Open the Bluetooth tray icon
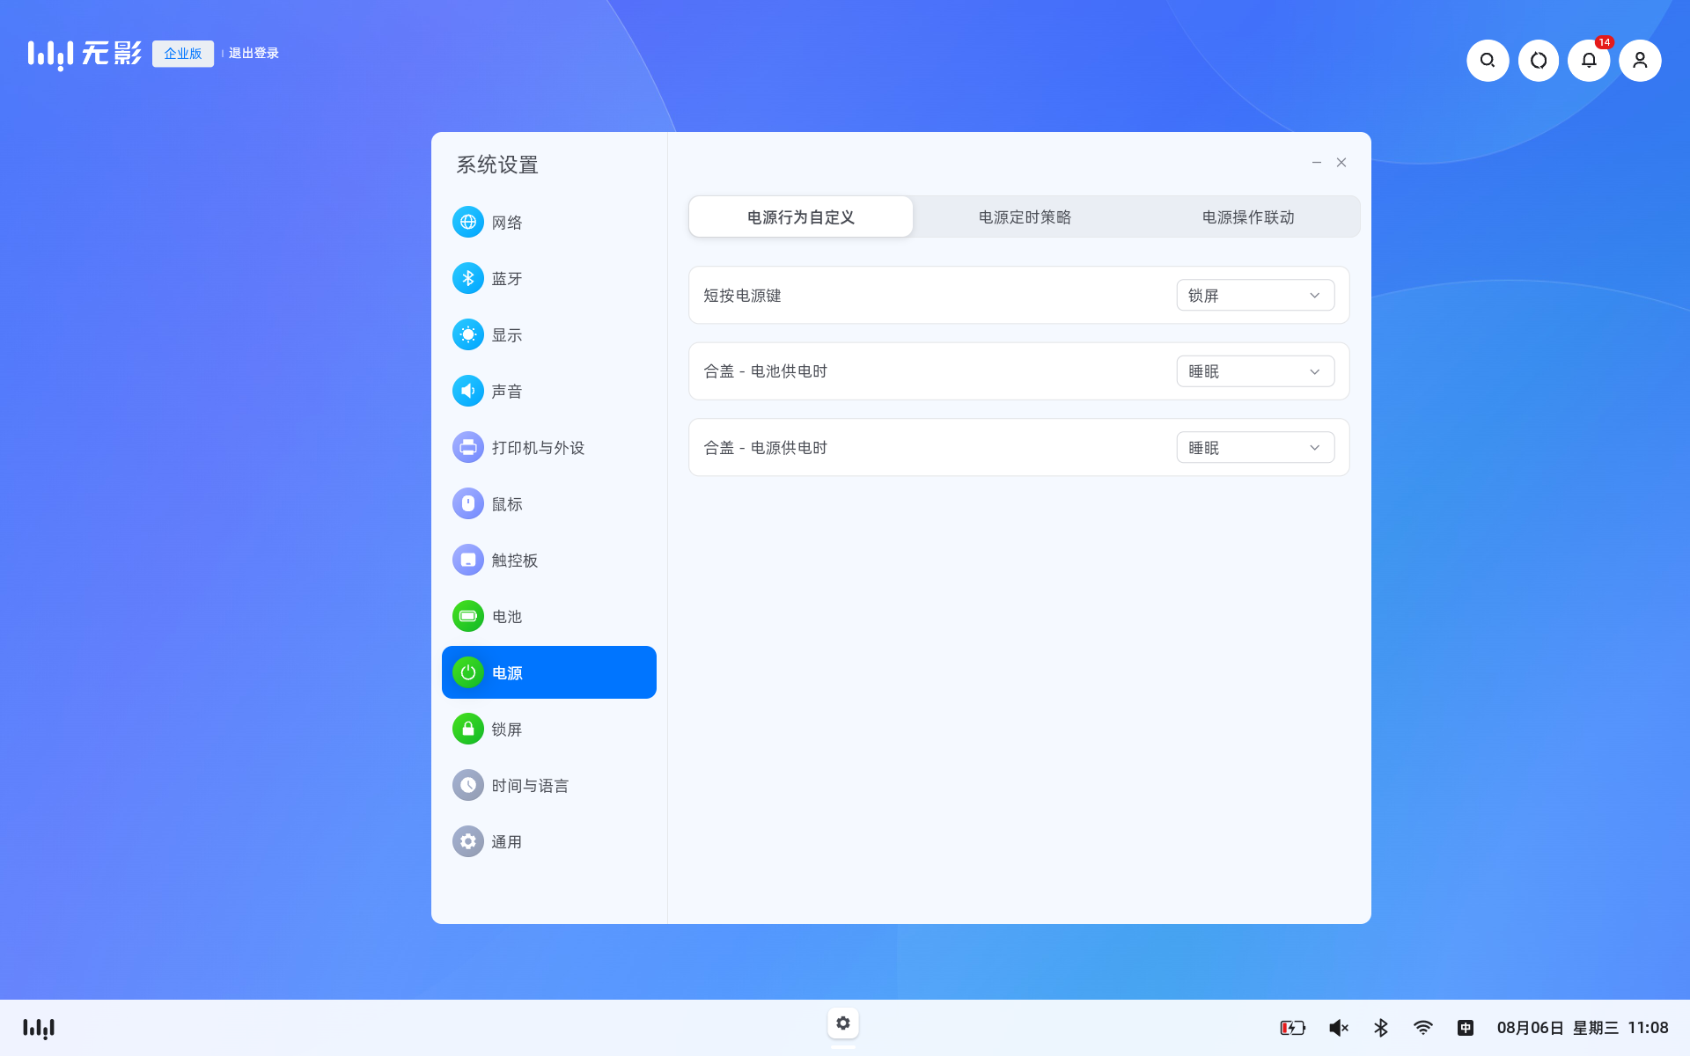 pos(1381,1028)
